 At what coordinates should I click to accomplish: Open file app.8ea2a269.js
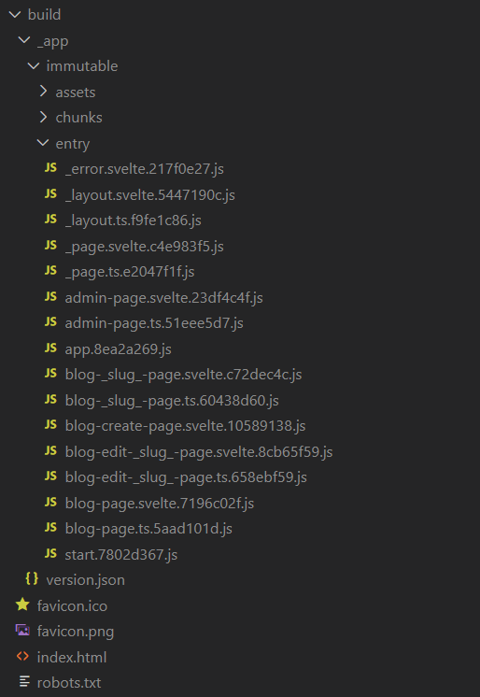point(119,349)
